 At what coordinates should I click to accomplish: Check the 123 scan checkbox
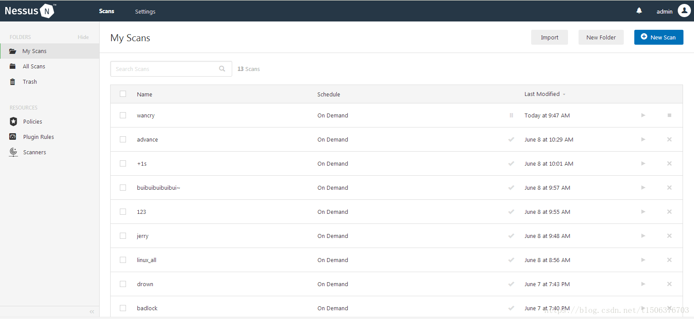pyautogui.click(x=123, y=212)
